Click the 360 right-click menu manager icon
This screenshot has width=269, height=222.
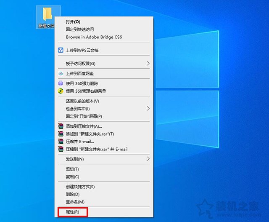click(61, 91)
